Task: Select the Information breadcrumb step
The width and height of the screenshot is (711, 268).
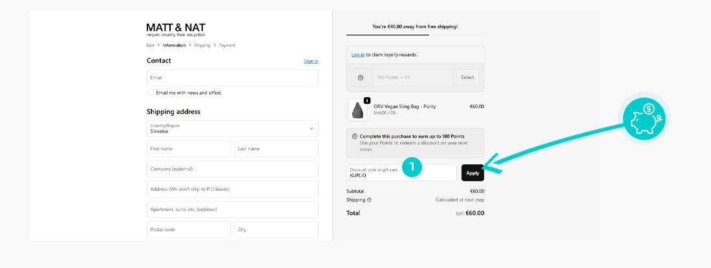Action: (x=175, y=45)
